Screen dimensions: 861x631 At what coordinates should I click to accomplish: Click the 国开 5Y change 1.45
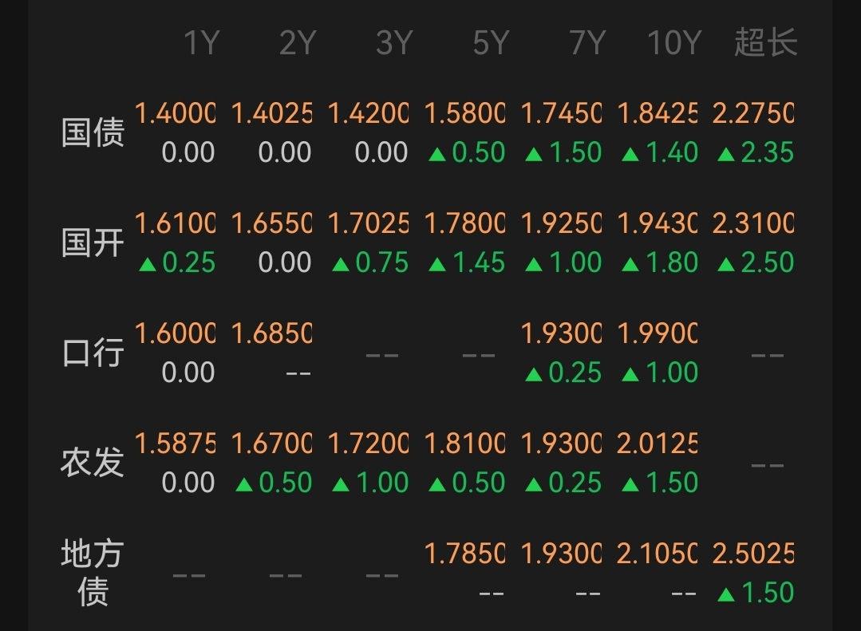click(467, 262)
